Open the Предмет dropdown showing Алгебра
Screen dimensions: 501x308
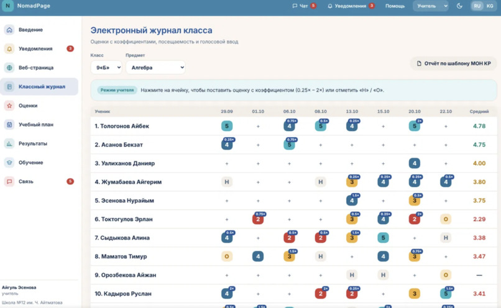[155, 67]
